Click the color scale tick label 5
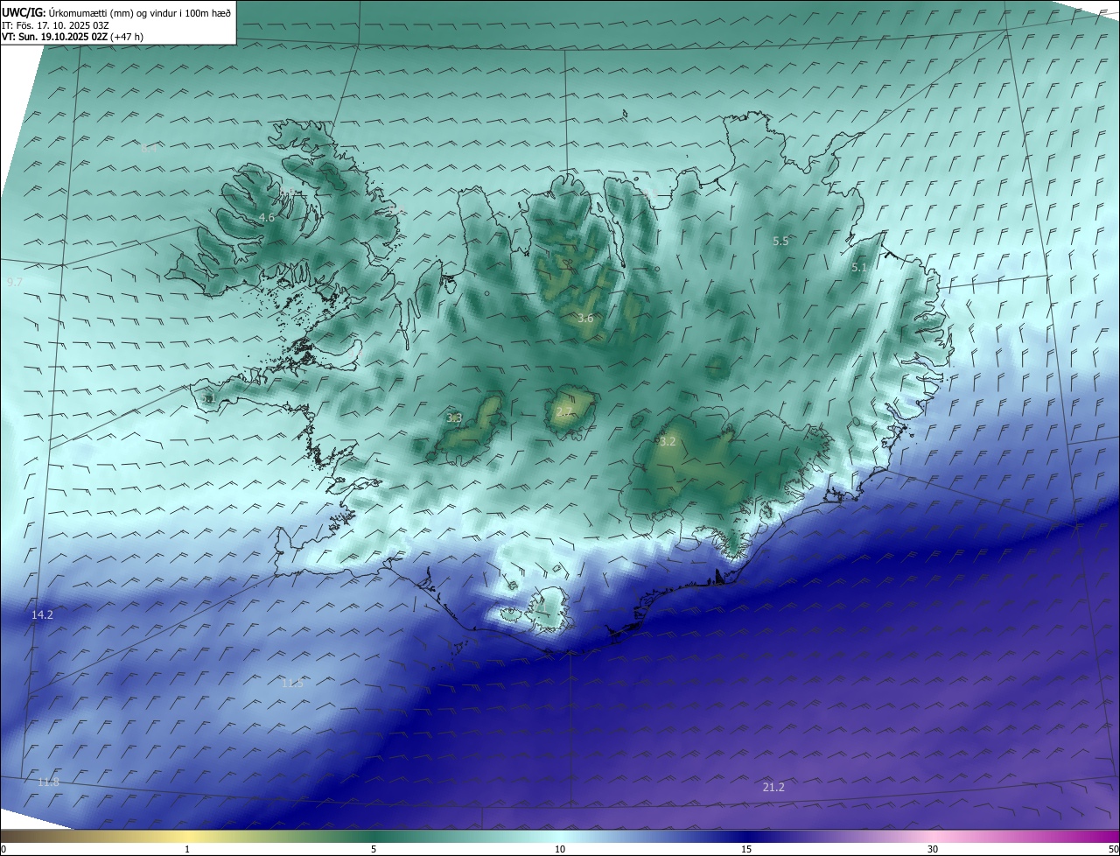This screenshot has height=856, width=1120. coord(374,849)
